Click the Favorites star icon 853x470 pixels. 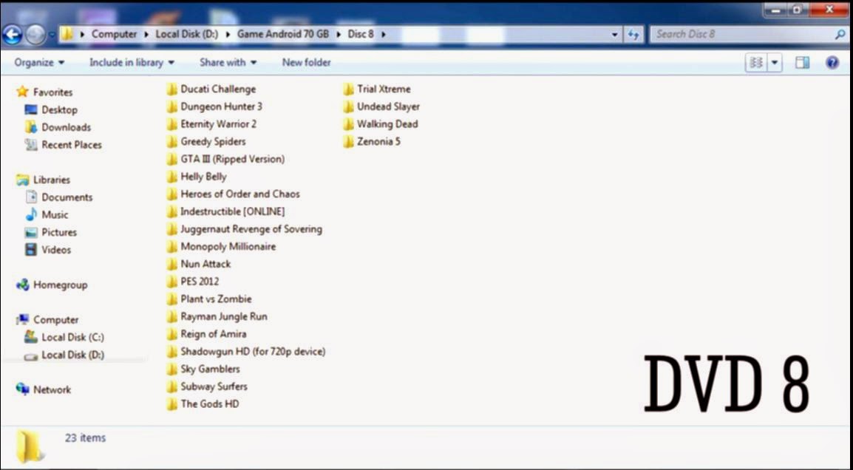pos(22,92)
